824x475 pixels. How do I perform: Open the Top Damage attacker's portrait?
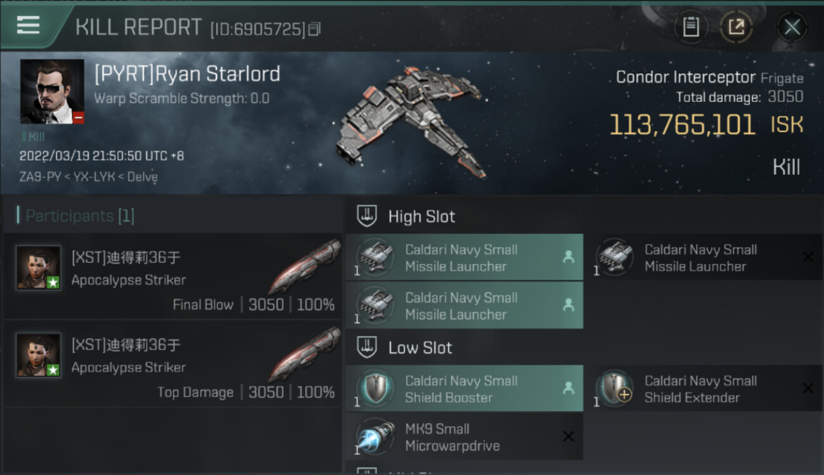point(39,355)
